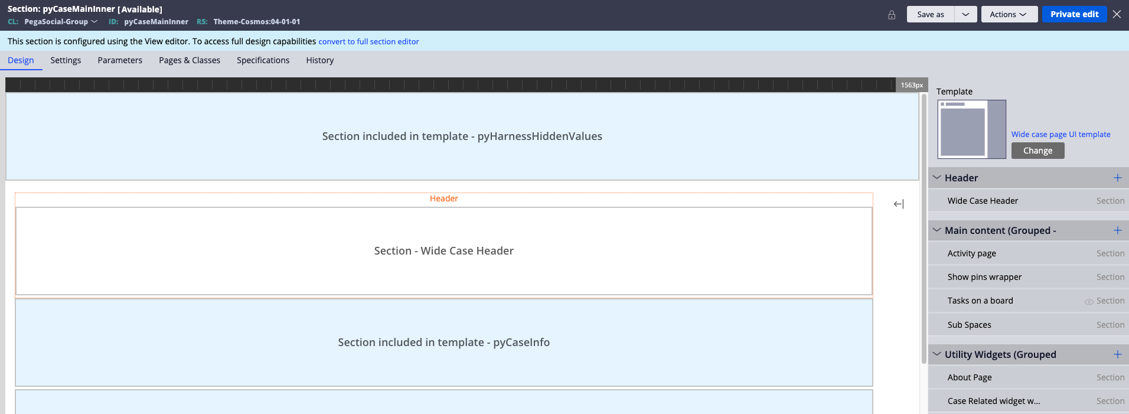Open the Actions menu
The height and width of the screenshot is (414, 1129).
click(x=1009, y=14)
